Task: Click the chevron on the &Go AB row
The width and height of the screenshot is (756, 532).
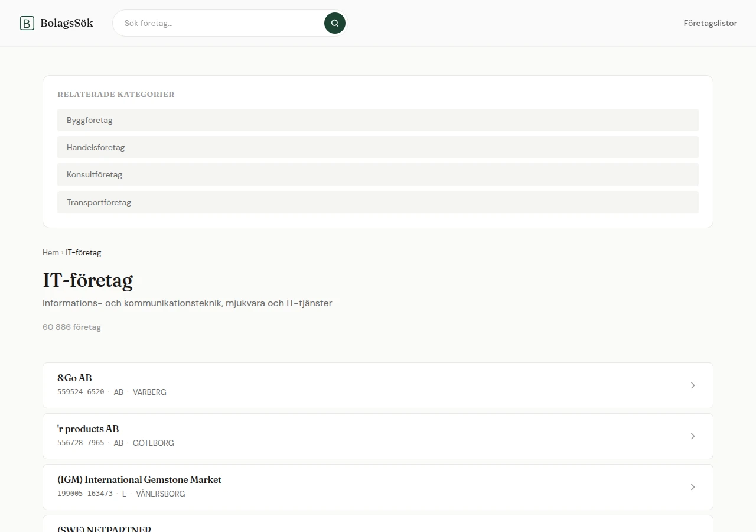Action: pos(693,385)
